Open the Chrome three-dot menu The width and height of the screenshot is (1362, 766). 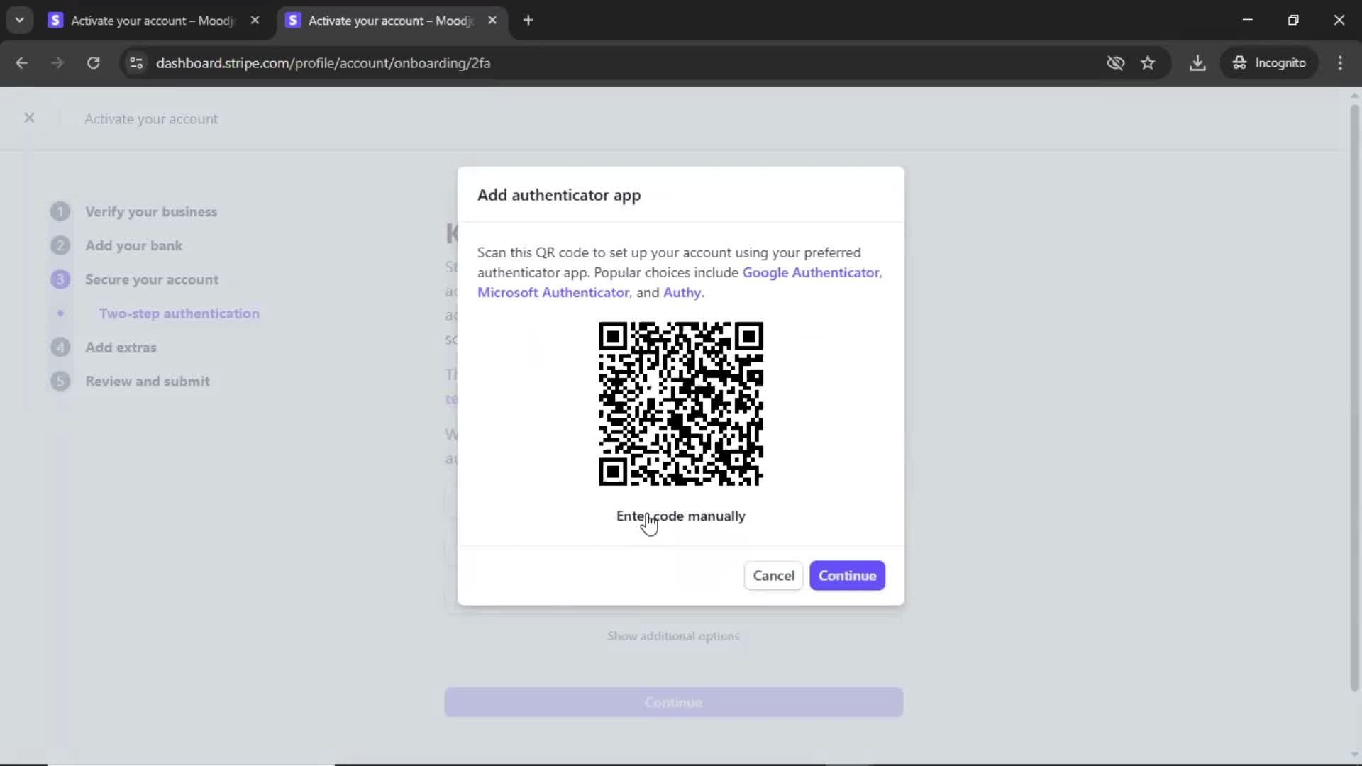pyautogui.click(x=1340, y=63)
